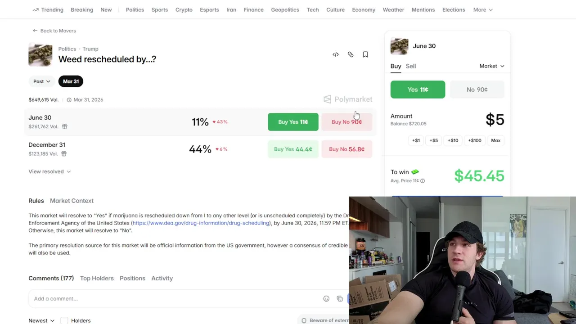This screenshot has width=576, height=324.
Task: Select the Yes 11¢ outcome option
Action: point(418,90)
